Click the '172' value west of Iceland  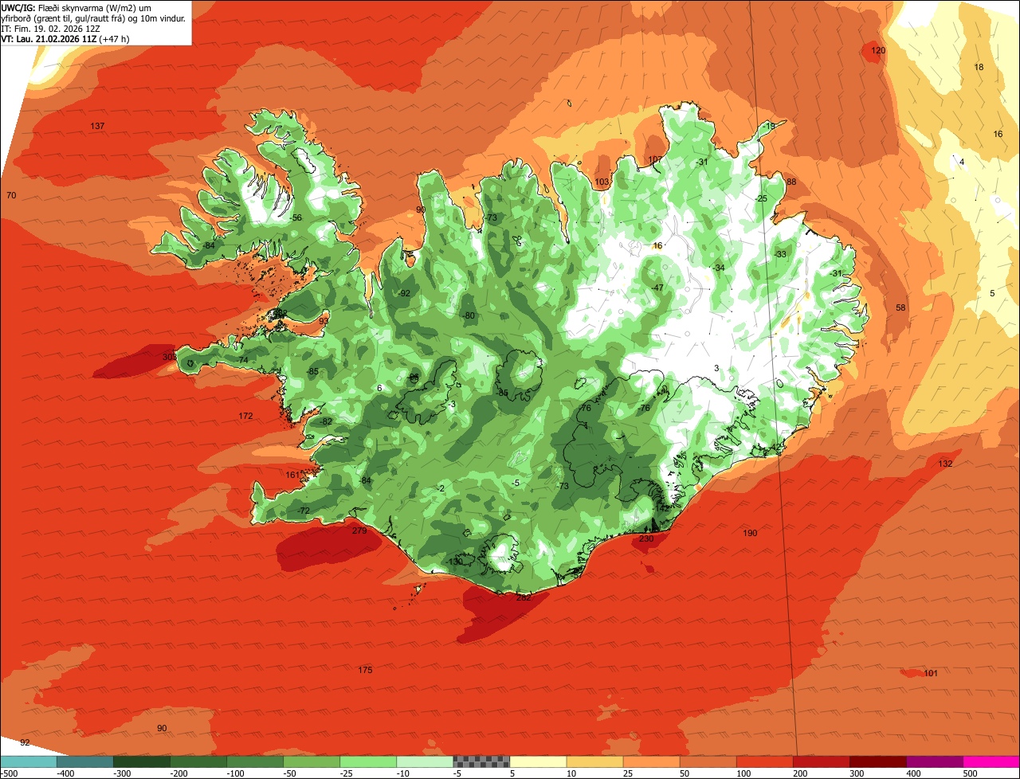pyautogui.click(x=245, y=416)
